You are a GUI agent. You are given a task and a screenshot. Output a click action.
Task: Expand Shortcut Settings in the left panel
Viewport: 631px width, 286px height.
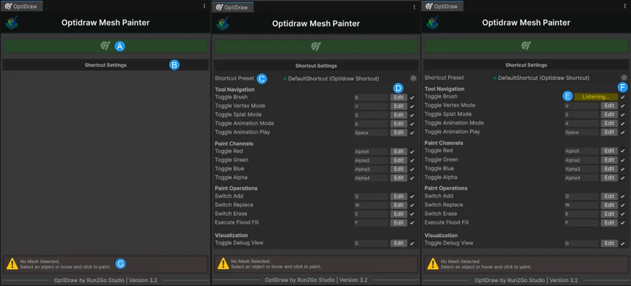point(106,65)
